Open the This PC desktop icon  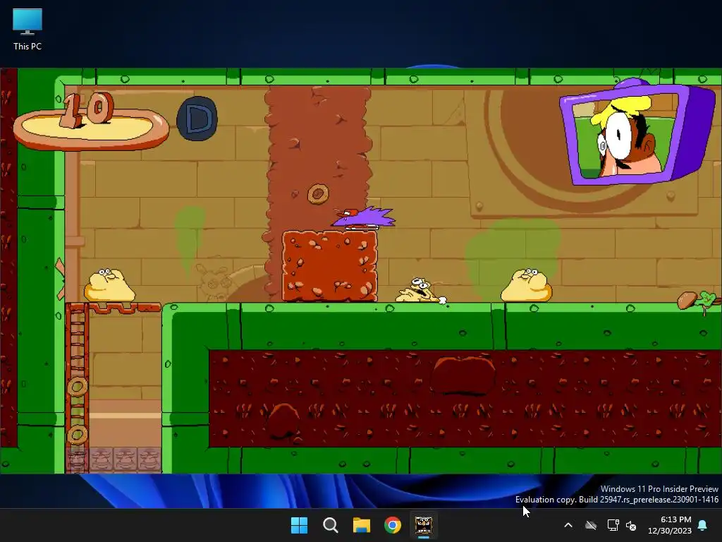27,30
